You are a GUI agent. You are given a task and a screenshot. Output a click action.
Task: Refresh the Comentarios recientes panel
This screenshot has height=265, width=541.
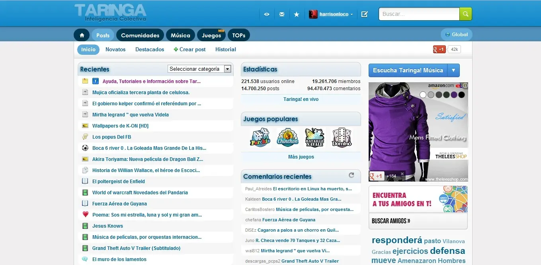click(x=352, y=175)
